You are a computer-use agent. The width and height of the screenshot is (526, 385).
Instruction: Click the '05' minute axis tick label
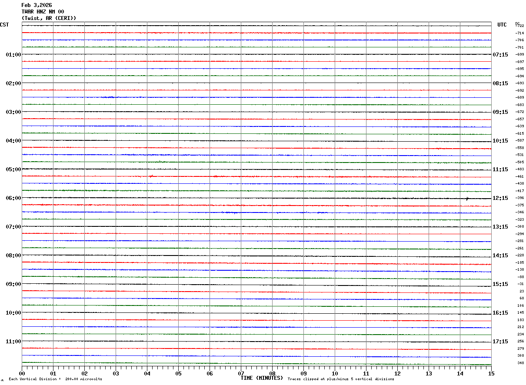pos(178,373)
